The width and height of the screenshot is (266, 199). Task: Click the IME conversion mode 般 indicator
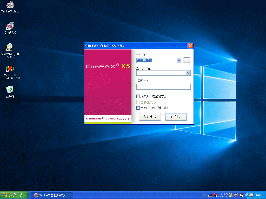coord(226,195)
